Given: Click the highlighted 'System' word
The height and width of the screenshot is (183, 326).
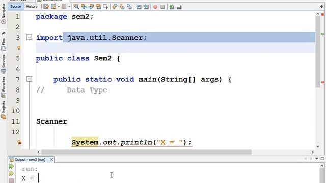Looking at the screenshot, I should click(85, 142).
